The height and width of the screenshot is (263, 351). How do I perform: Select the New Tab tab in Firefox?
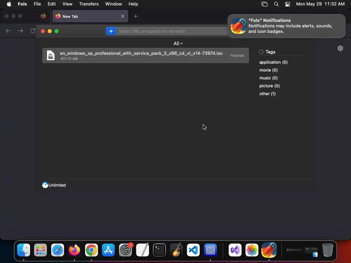coord(90,16)
